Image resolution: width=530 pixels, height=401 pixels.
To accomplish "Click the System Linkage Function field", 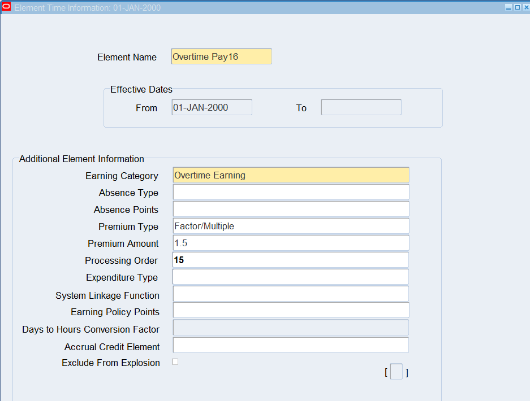I will coord(291,294).
